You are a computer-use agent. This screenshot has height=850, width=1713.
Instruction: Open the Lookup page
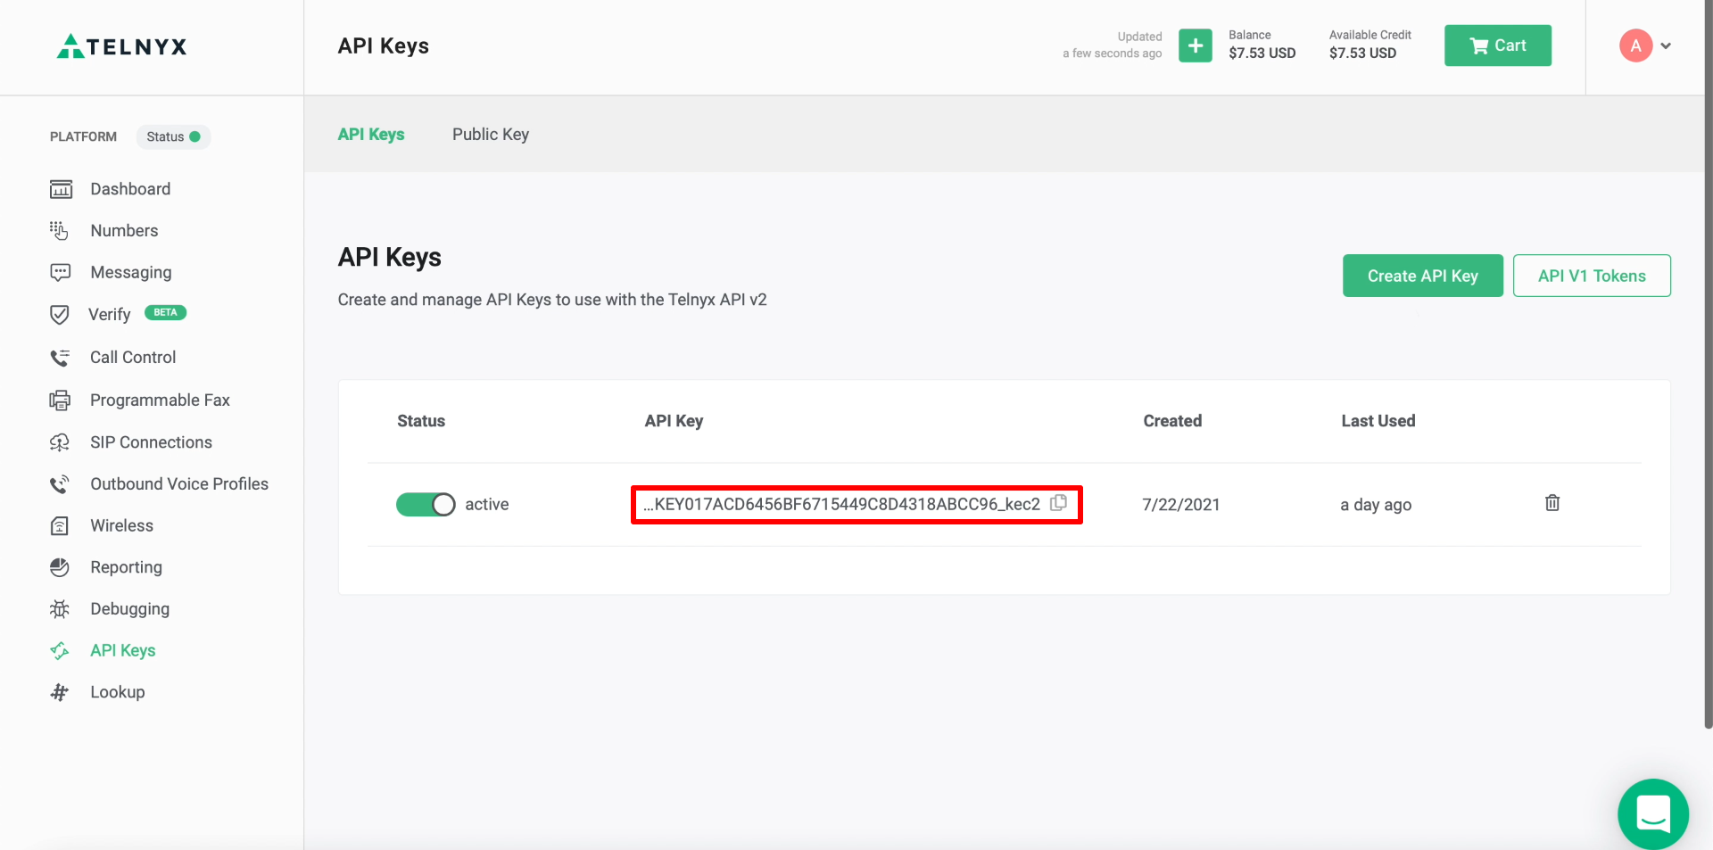[117, 692]
